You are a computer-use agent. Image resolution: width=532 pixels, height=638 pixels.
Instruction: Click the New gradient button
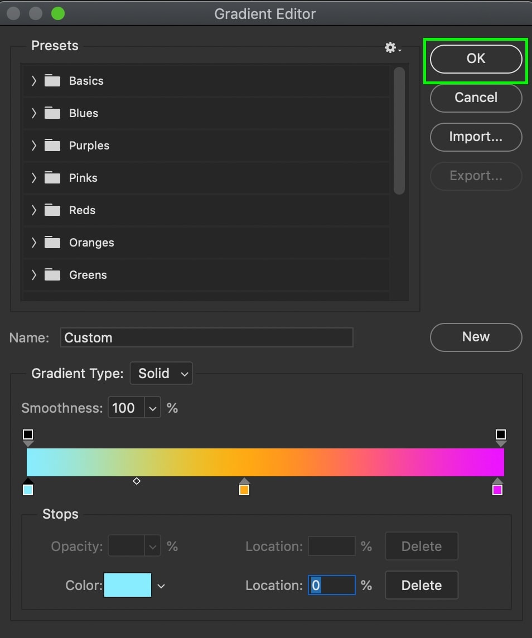[x=476, y=337]
